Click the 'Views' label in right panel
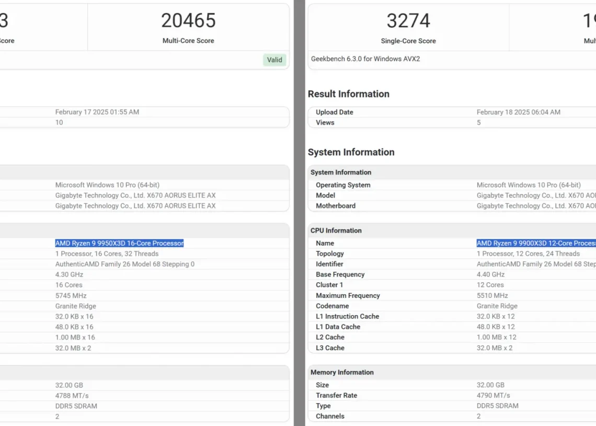Image resolution: width=596 pixels, height=426 pixels. [325, 123]
